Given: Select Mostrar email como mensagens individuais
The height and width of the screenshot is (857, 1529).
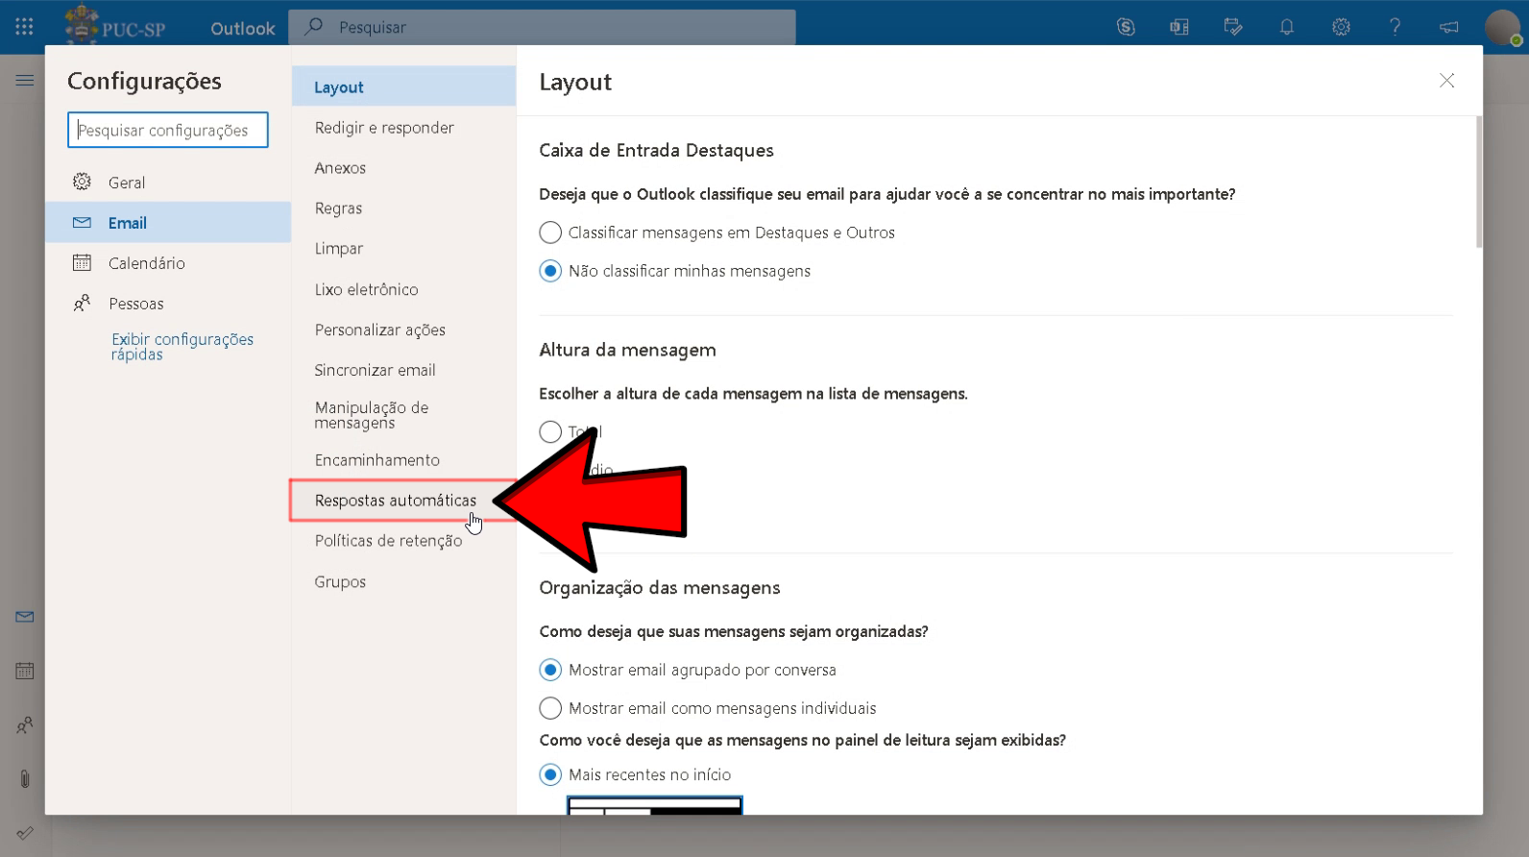Looking at the screenshot, I should click(550, 708).
